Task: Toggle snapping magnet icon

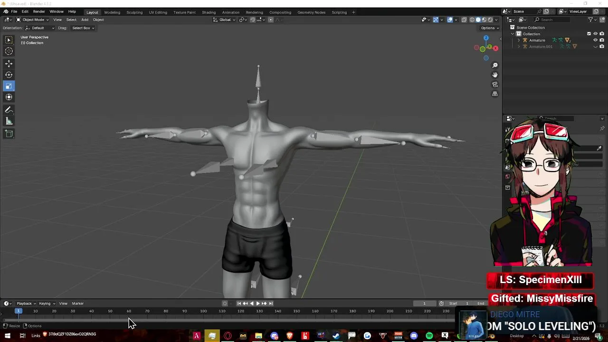Action: (x=253, y=19)
